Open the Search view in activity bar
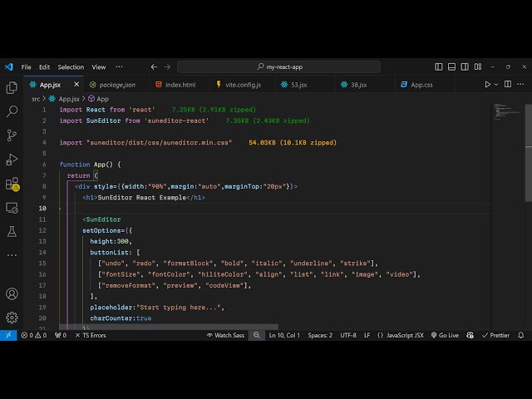The image size is (532, 399). click(x=12, y=111)
